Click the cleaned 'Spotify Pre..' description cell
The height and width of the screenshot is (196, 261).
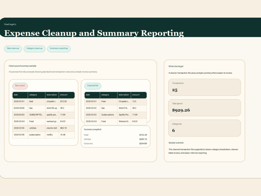click(x=124, y=115)
